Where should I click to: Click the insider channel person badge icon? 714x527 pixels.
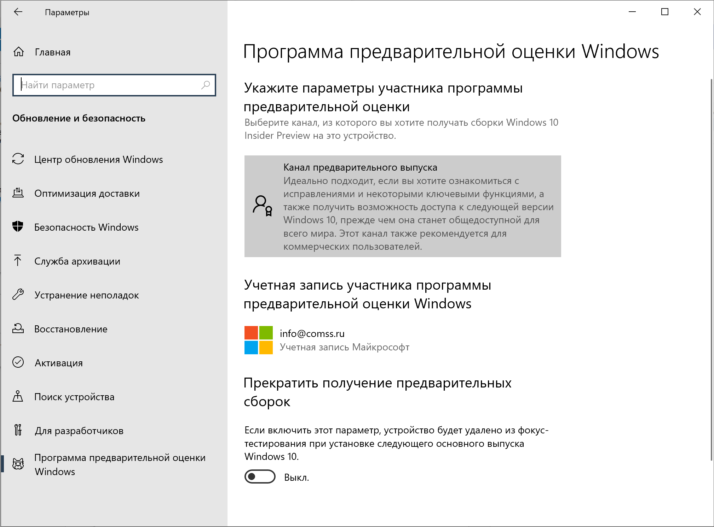[263, 206]
